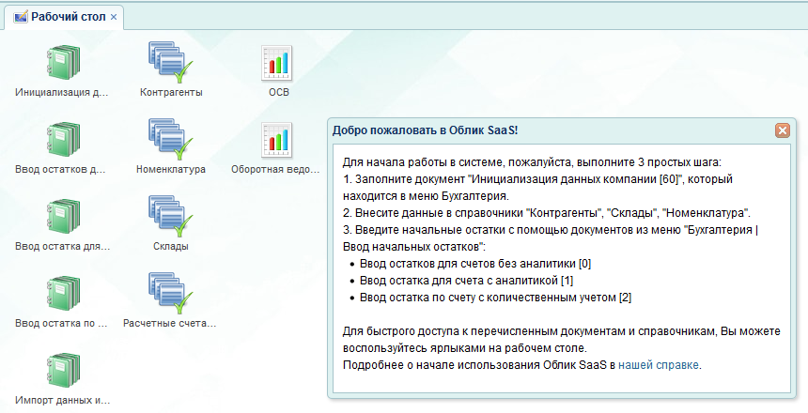Image resolution: width=808 pixels, height=413 pixels.
Task: Open the Номенклатура directory icon
Action: point(171,140)
